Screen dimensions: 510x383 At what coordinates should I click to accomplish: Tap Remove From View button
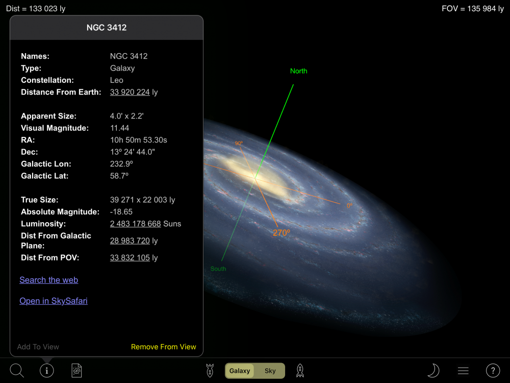click(164, 347)
